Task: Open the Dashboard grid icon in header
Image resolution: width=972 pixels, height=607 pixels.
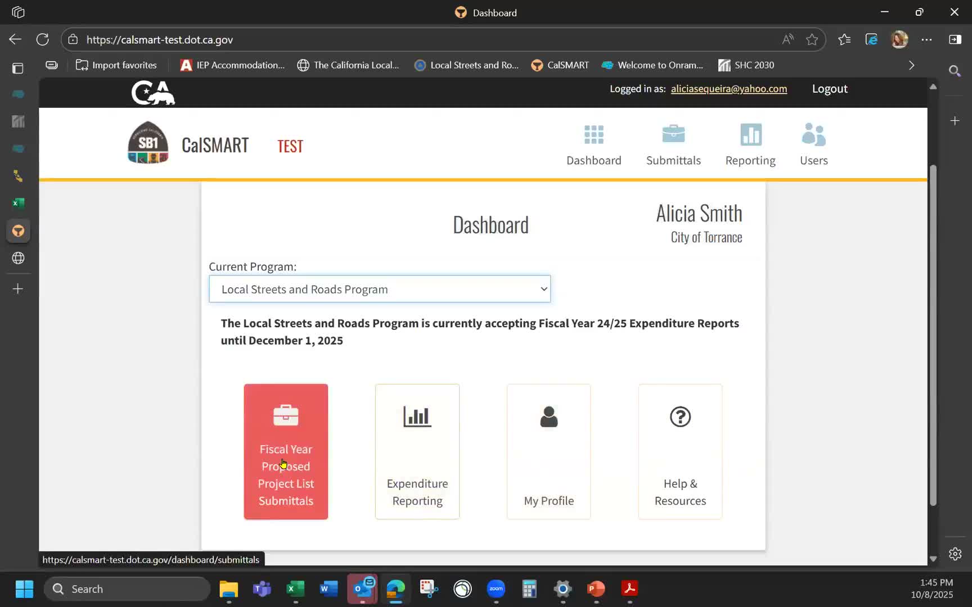Action: 593,135
